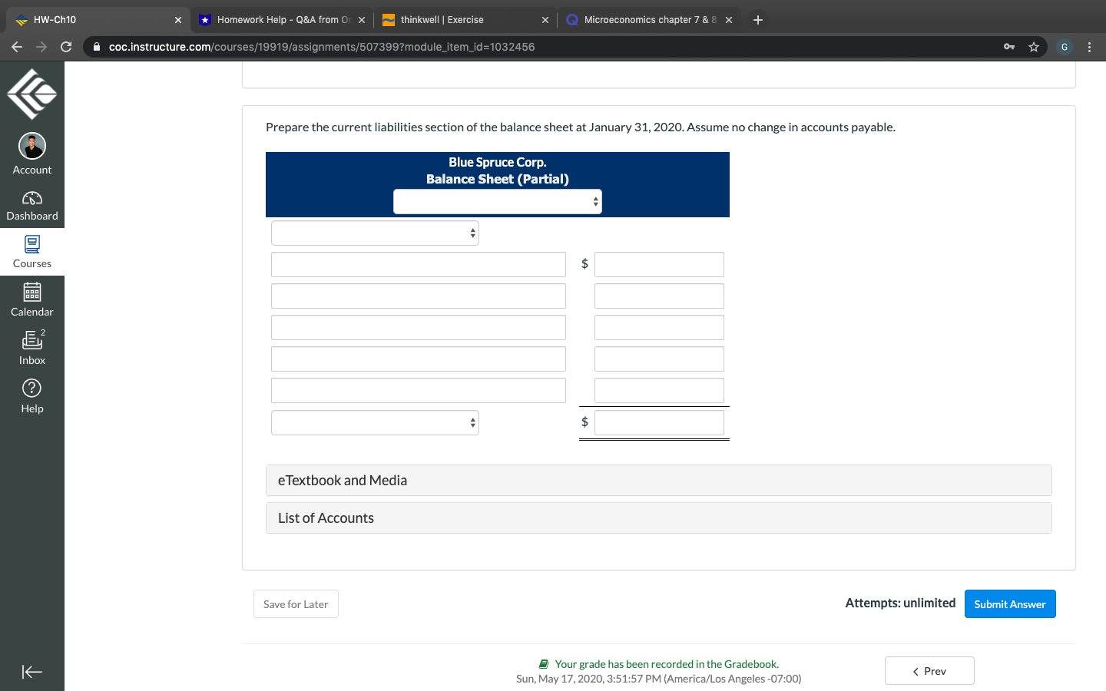
Task: Open the balance sheet date dropdown
Action: tap(497, 201)
